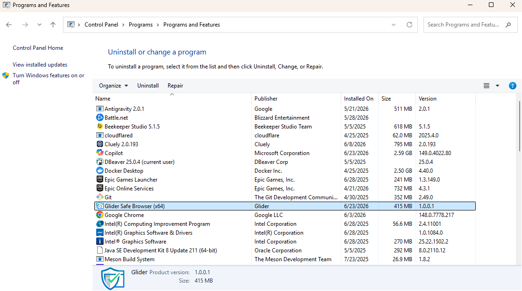The width and height of the screenshot is (522, 291).
Task: Select the Git program name
Action: (x=108, y=197)
